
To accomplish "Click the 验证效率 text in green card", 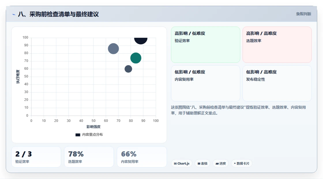I will (182, 41).
